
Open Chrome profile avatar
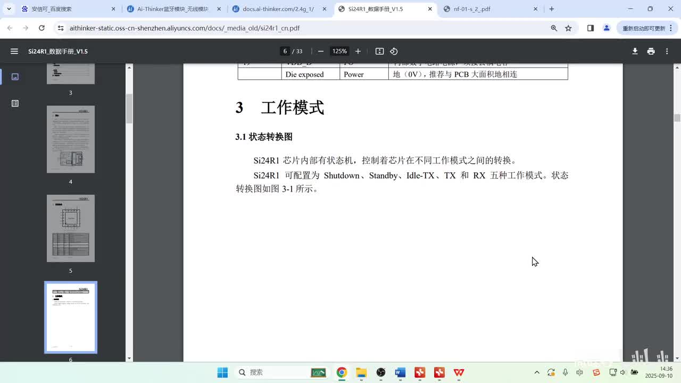tap(607, 28)
